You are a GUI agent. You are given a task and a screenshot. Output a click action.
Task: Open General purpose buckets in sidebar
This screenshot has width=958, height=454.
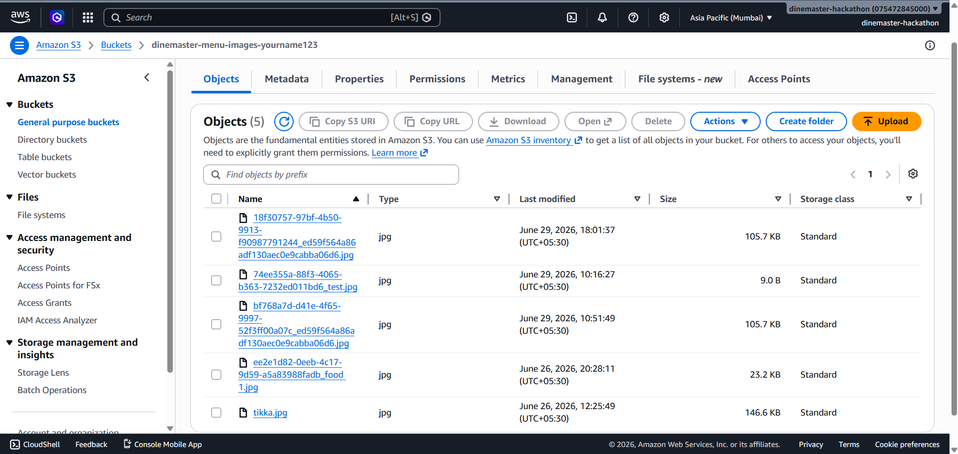pyautogui.click(x=68, y=122)
